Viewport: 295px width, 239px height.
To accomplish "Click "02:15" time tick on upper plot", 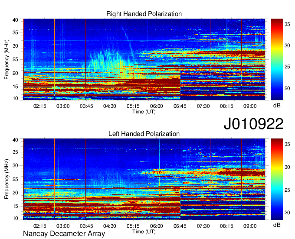I will click(40, 106).
